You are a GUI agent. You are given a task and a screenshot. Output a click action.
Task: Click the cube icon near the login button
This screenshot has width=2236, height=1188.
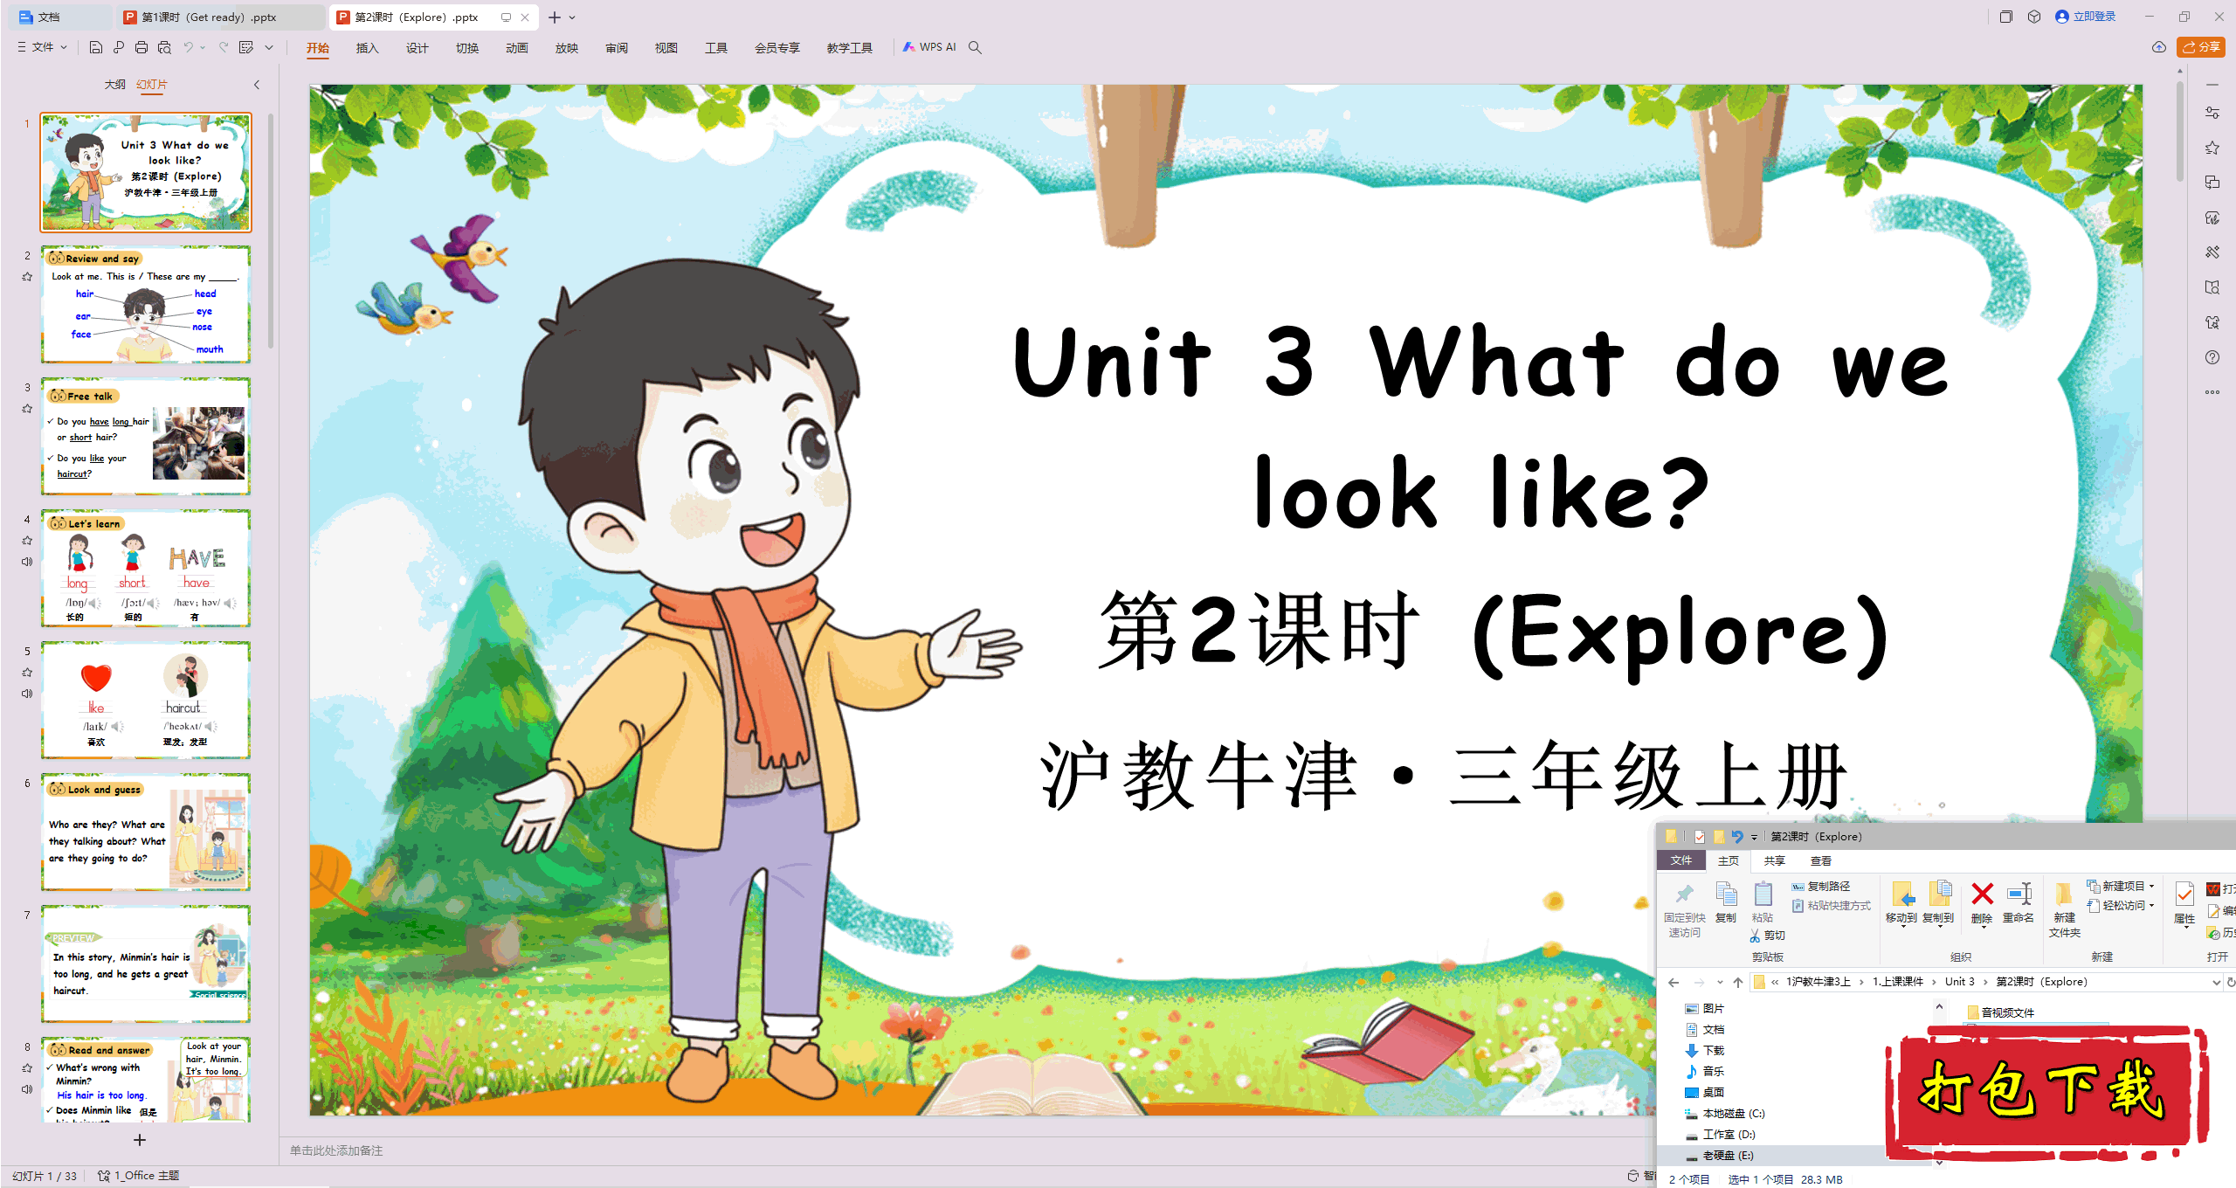2034,17
